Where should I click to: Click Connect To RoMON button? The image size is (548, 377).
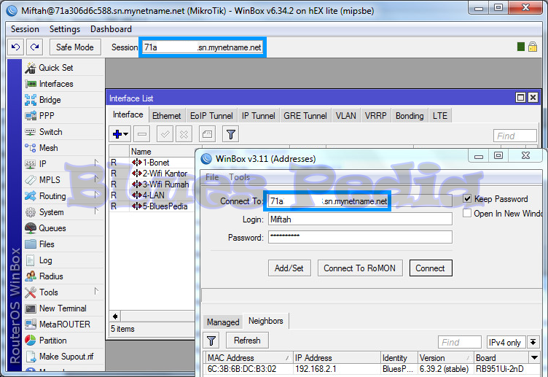(360, 268)
